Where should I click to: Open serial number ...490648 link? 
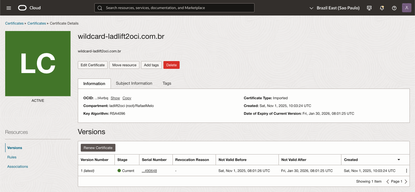(149, 171)
